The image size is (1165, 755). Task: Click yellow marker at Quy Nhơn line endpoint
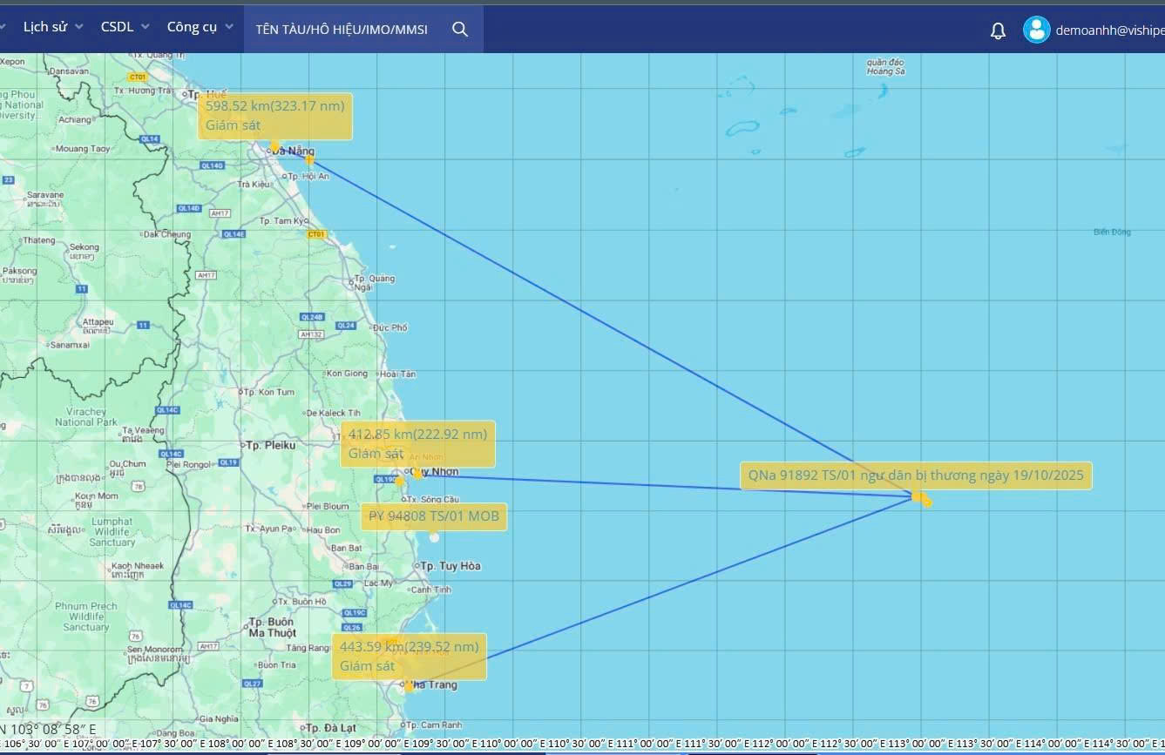(x=418, y=474)
